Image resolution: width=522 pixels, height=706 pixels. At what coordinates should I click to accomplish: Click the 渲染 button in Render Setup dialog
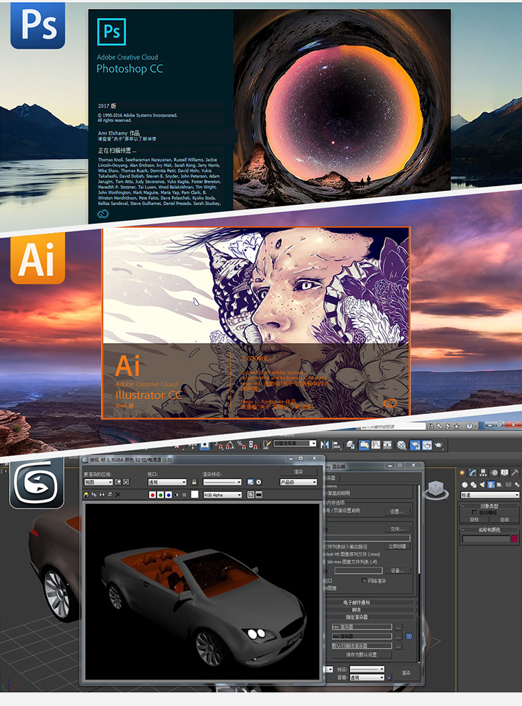click(406, 673)
